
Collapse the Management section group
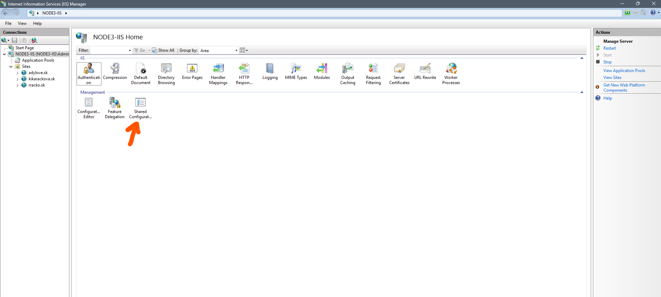(x=582, y=92)
